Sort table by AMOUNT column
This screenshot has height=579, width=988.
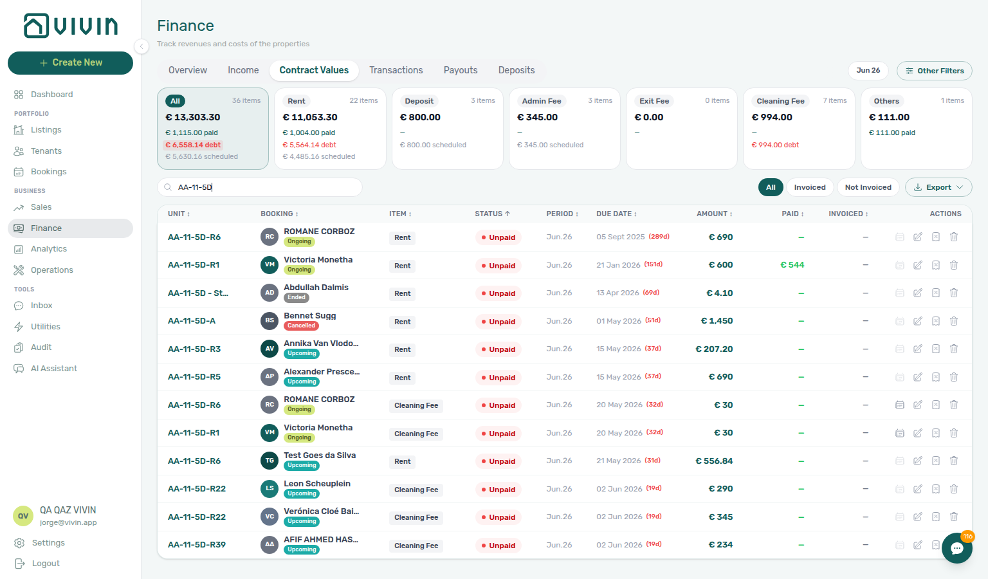714,214
